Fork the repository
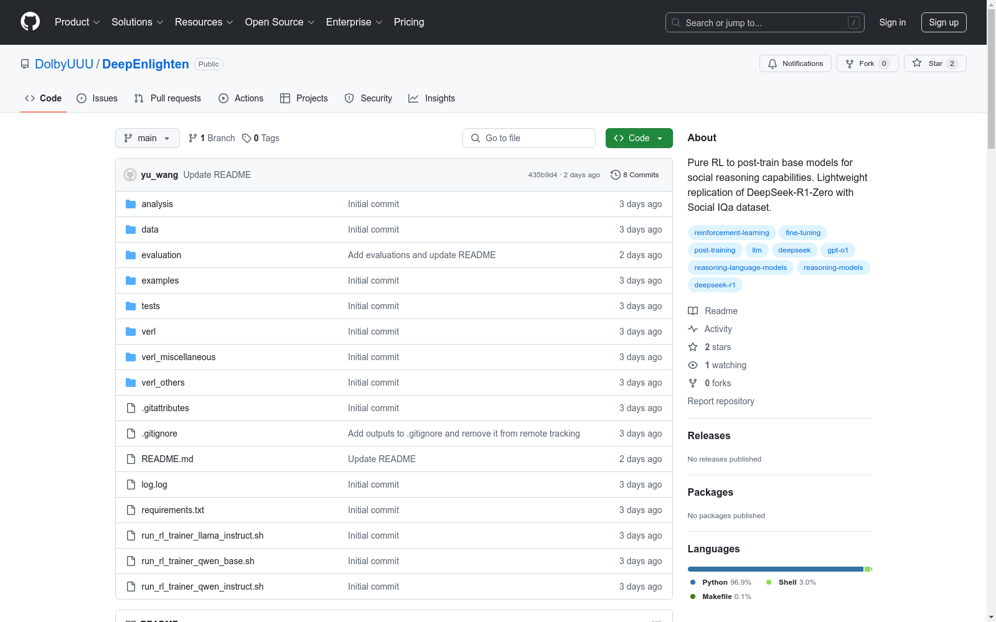996x622 pixels. coord(868,63)
